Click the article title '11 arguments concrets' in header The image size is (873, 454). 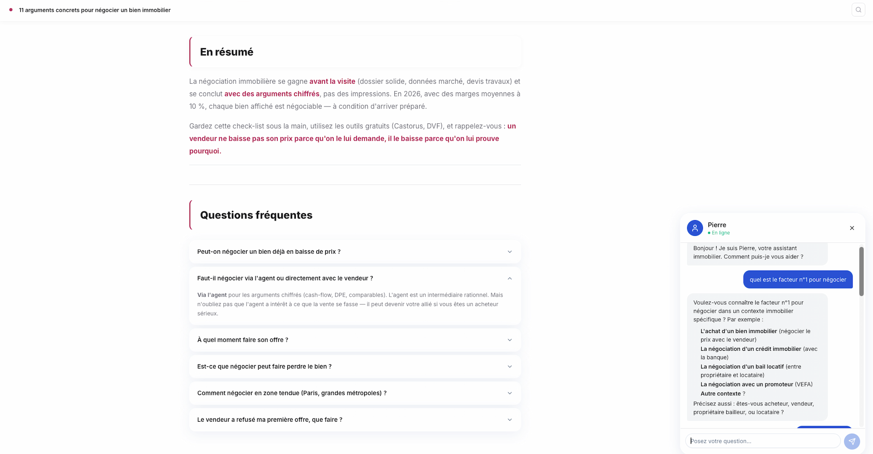[x=95, y=10]
